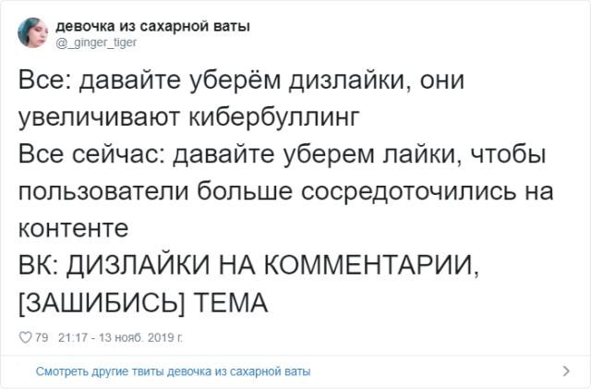Click Смотреть другие твиты link
Viewport: 591px width, 389px height.
click(x=173, y=371)
